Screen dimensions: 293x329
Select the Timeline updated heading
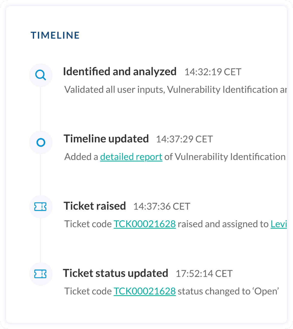pos(106,139)
